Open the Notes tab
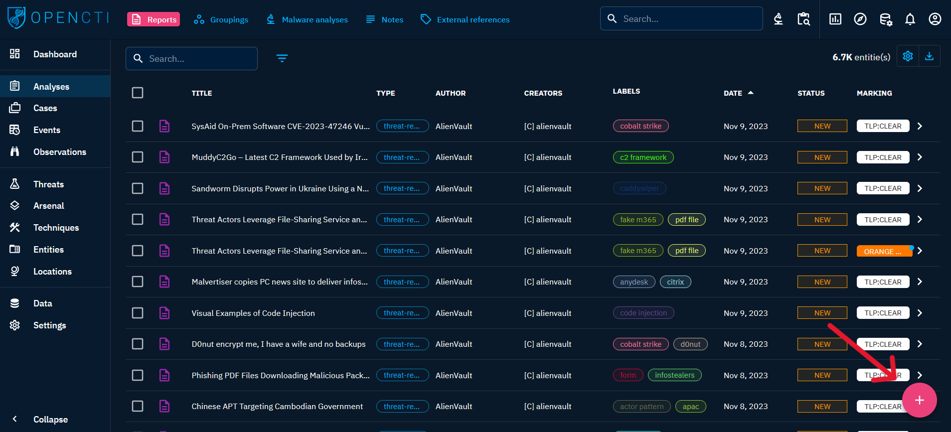Screen dimensions: 951x432 [x=384, y=19]
